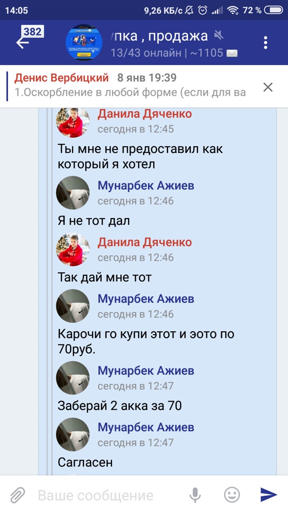Tap the paperclip attachment icon
The width and height of the screenshot is (288, 514).
18,495
